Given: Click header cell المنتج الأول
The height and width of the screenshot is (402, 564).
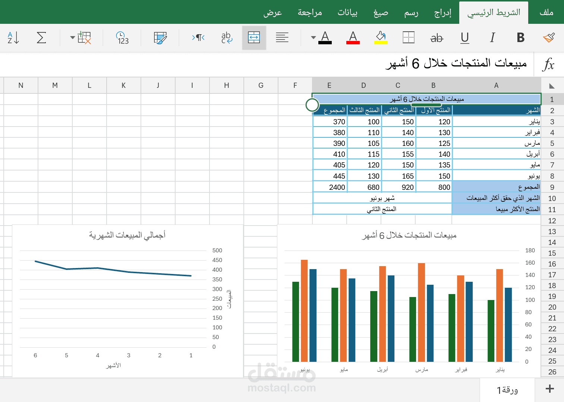Looking at the screenshot, I should (x=434, y=110).
